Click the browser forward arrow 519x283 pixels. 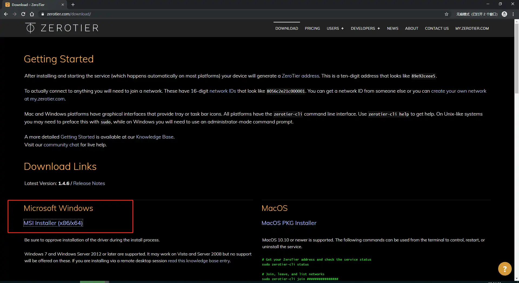[x=15, y=14]
